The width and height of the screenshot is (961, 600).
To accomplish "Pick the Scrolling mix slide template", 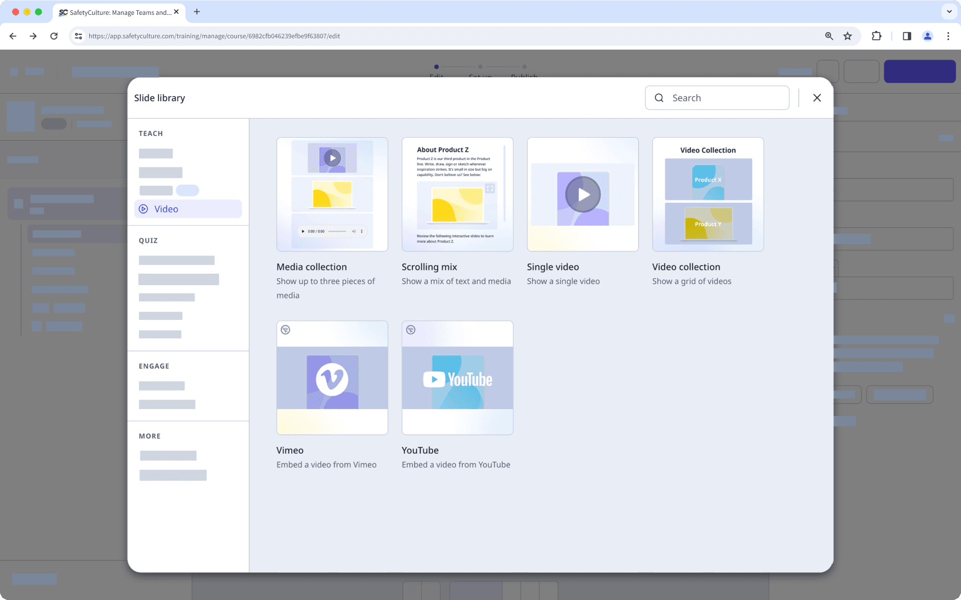I will [457, 194].
